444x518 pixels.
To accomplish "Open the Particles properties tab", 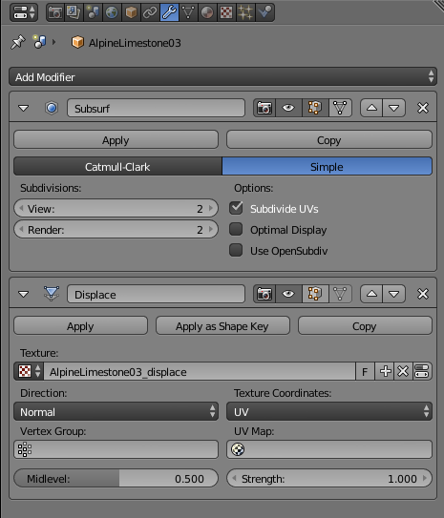I will click(245, 12).
